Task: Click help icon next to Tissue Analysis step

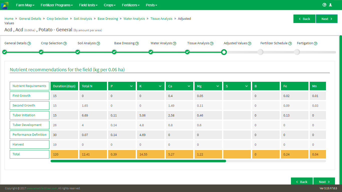Action: [x=212, y=43]
